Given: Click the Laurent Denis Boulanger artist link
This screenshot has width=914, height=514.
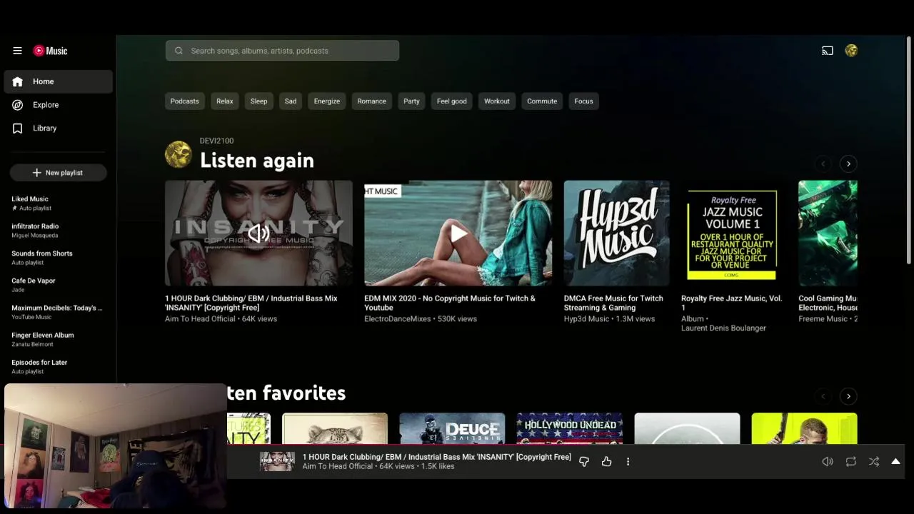Looking at the screenshot, I should 723,328.
